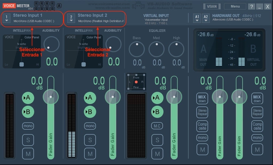This screenshot has width=273, height=165.
Task: Mute the bus B virtual output
Action: [257, 149]
